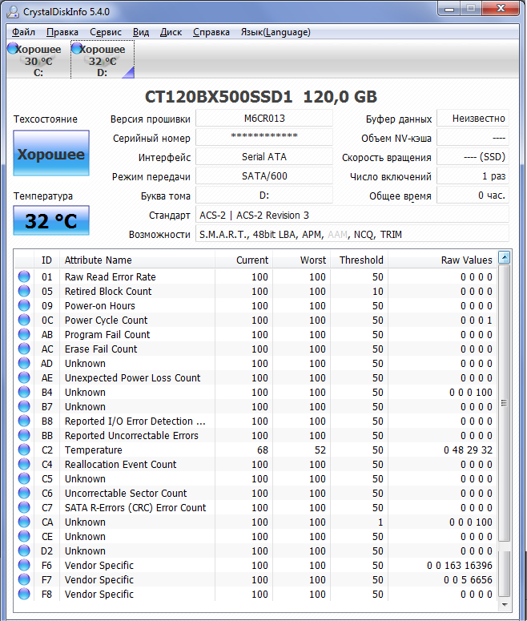The height and width of the screenshot is (621, 527).
Task: Click the 'Неизвестно' buffer size value
Action: 473,119
